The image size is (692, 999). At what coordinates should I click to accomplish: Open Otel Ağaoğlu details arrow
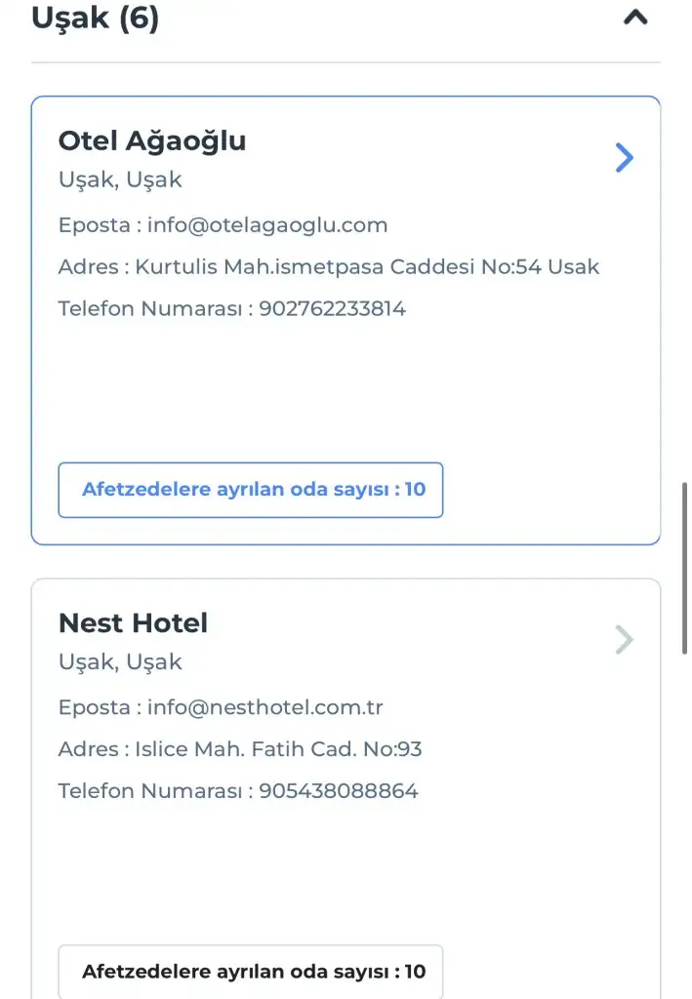point(625,158)
